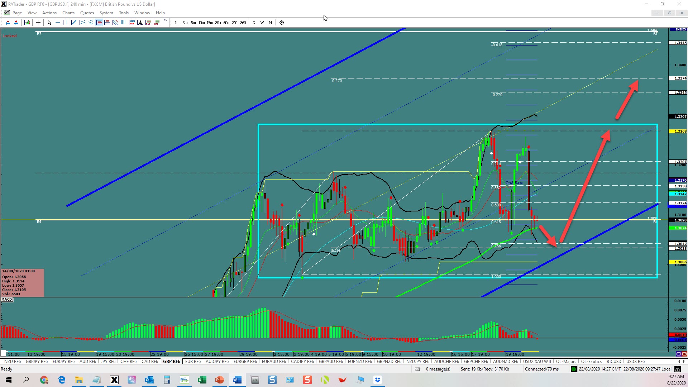Switch chart to 60m timeframe
This screenshot has width=688, height=387.
[226, 23]
